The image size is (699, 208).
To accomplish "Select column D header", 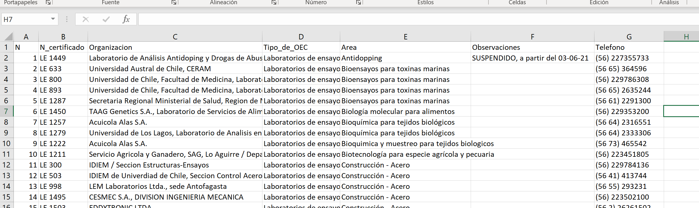I will click(x=301, y=37).
